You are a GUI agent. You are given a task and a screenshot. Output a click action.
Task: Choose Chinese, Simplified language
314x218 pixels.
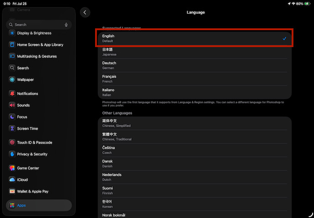pos(194,123)
